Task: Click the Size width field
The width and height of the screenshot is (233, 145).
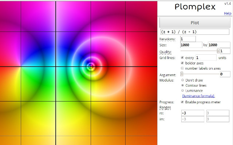Action: point(191,45)
